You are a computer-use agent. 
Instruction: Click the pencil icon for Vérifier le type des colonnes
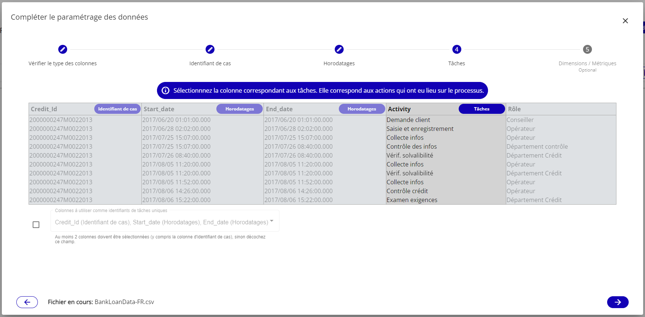click(63, 49)
